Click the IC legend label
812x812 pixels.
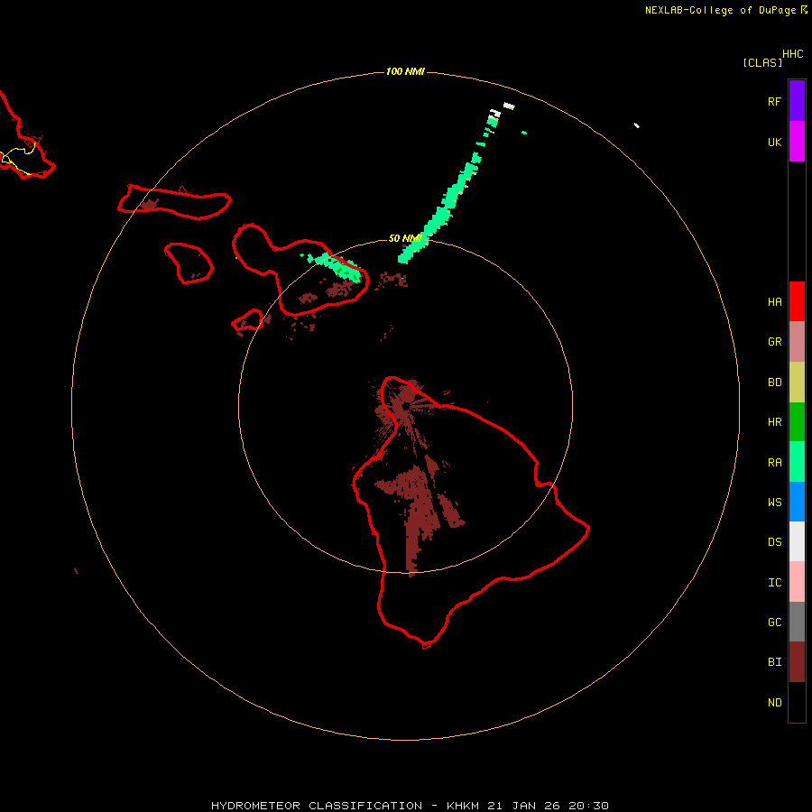tap(774, 582)
